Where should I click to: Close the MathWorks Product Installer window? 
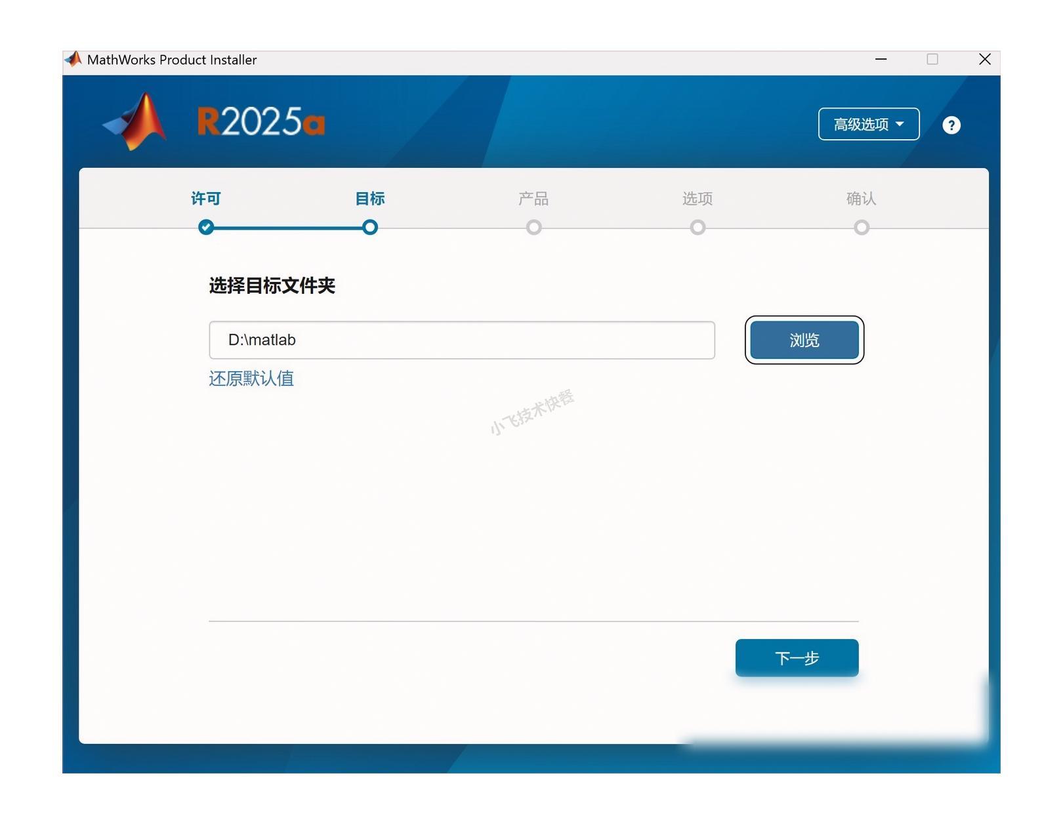coord(985,59)
